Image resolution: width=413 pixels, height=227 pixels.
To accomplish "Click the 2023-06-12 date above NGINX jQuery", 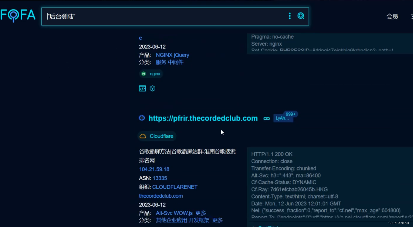I will click(x=152, y=47).
